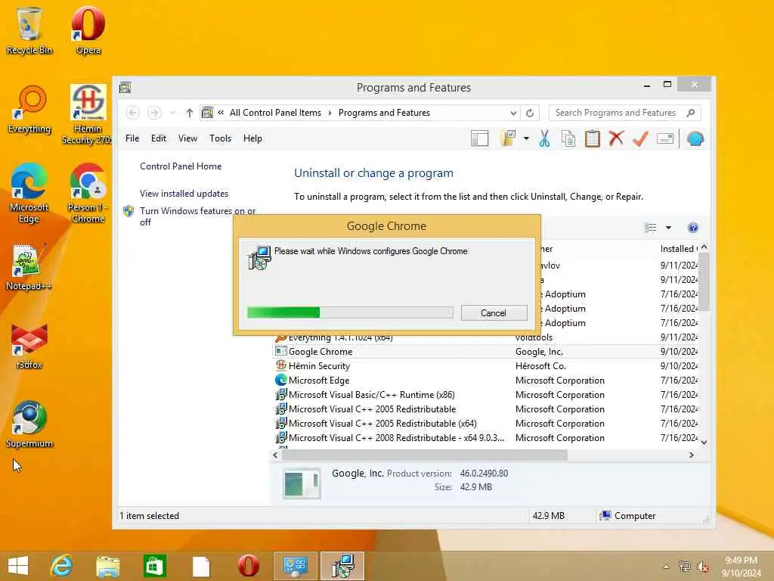Image resolution: width=774 pixels, height=581 pixels.
Task: Select the Hemin Security program row
Action: click(486, 366)
